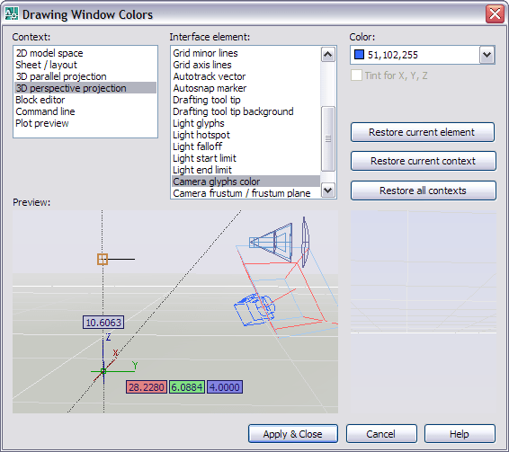Click the scroll-up arrow of the Interface element list
The width and height of the screenshot is (509, 452).
point(328,54)
